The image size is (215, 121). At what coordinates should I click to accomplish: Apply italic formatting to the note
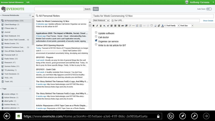pos(97,26)
